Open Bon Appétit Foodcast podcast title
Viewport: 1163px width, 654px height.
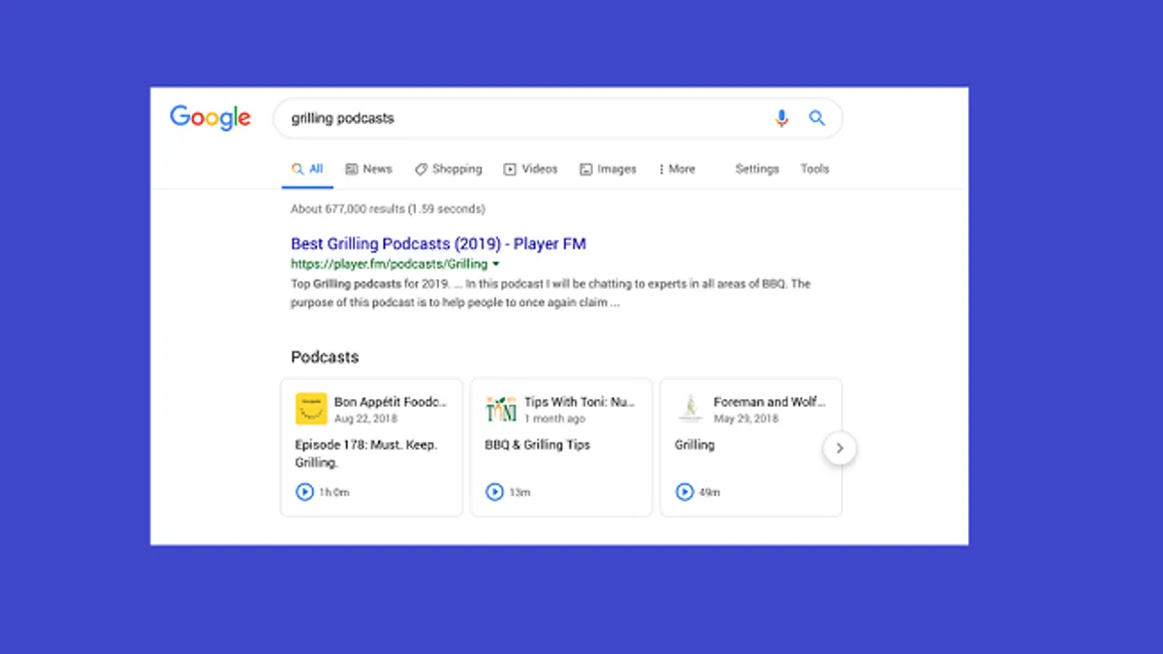click(x=392, y=402)
